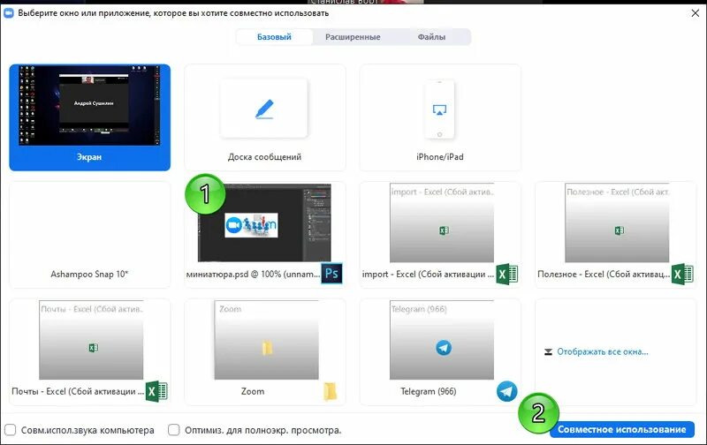
Task: Open the Файлы tab
Action: [x=431, y=37]
